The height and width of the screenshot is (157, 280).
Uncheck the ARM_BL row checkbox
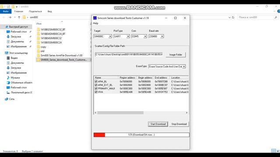(96, 82)
